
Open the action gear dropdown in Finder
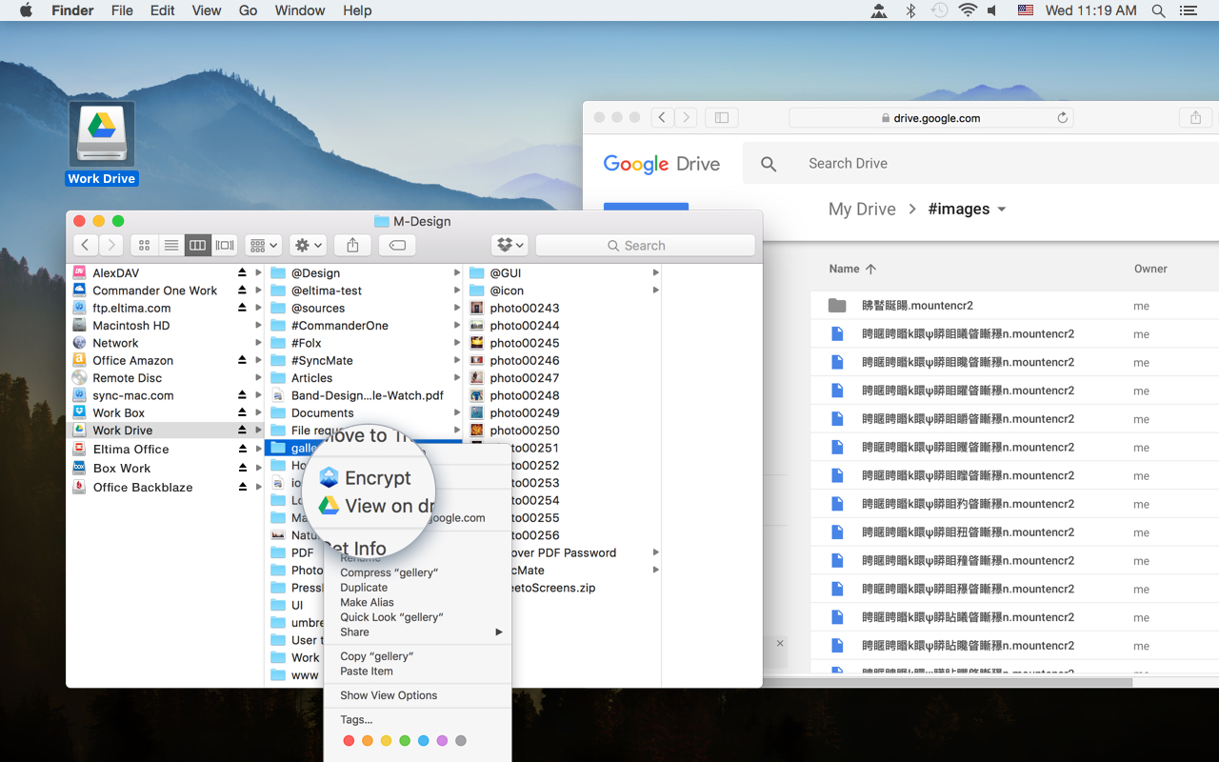click(x=307, y=245)
